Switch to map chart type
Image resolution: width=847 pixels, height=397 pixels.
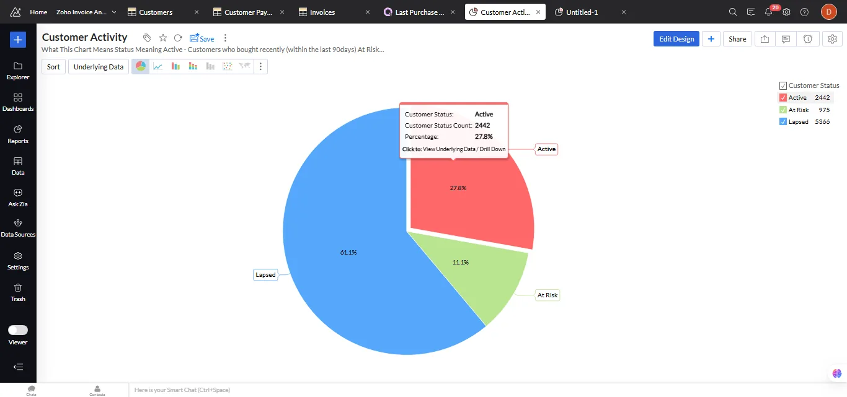245,66
